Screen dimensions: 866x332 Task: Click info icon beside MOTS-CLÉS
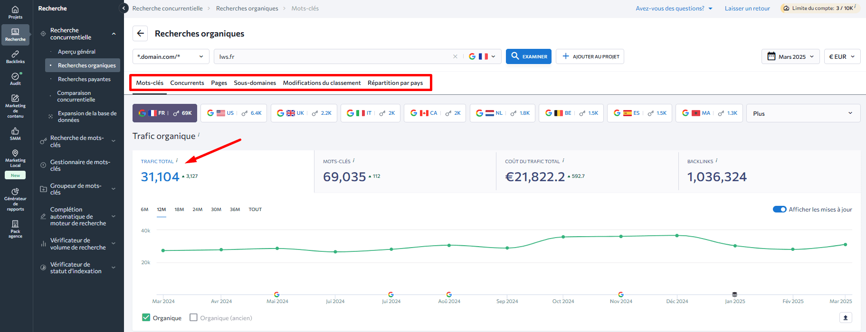[x=353, y=160]
